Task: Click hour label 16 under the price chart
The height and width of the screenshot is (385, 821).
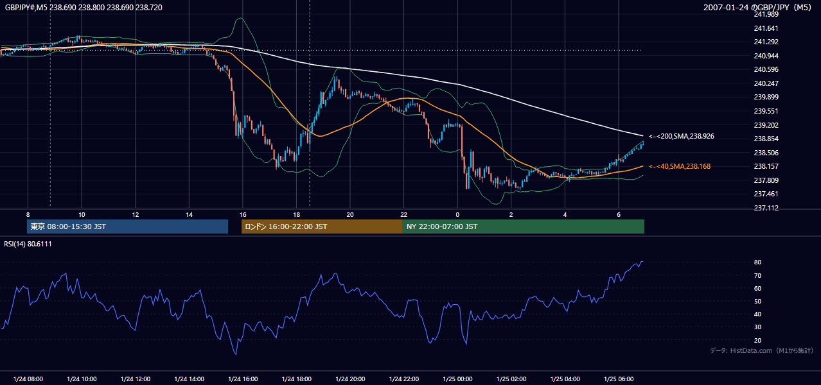Action: (243, 214)
